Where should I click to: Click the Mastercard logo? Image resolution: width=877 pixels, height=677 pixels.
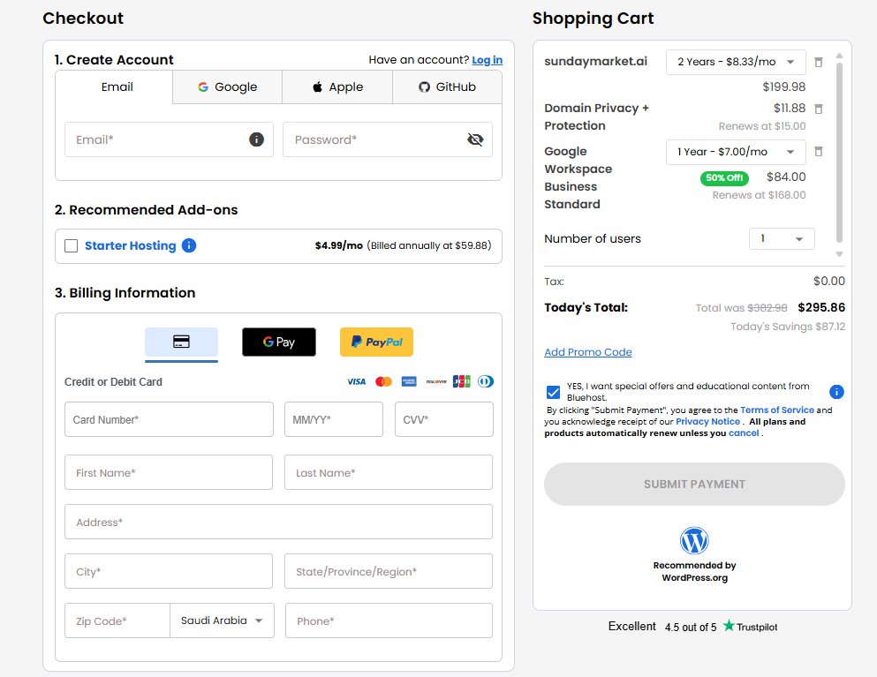coord(383,382)
